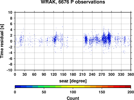Click the 'Count' colorbar label

click(x=73, y=98)
